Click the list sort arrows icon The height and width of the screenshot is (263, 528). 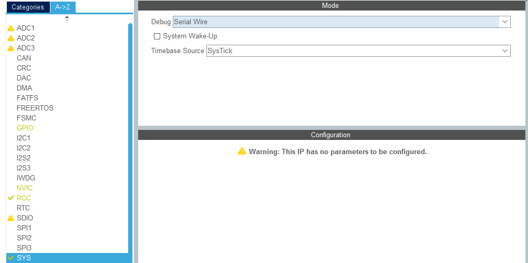tap(67, 18)
